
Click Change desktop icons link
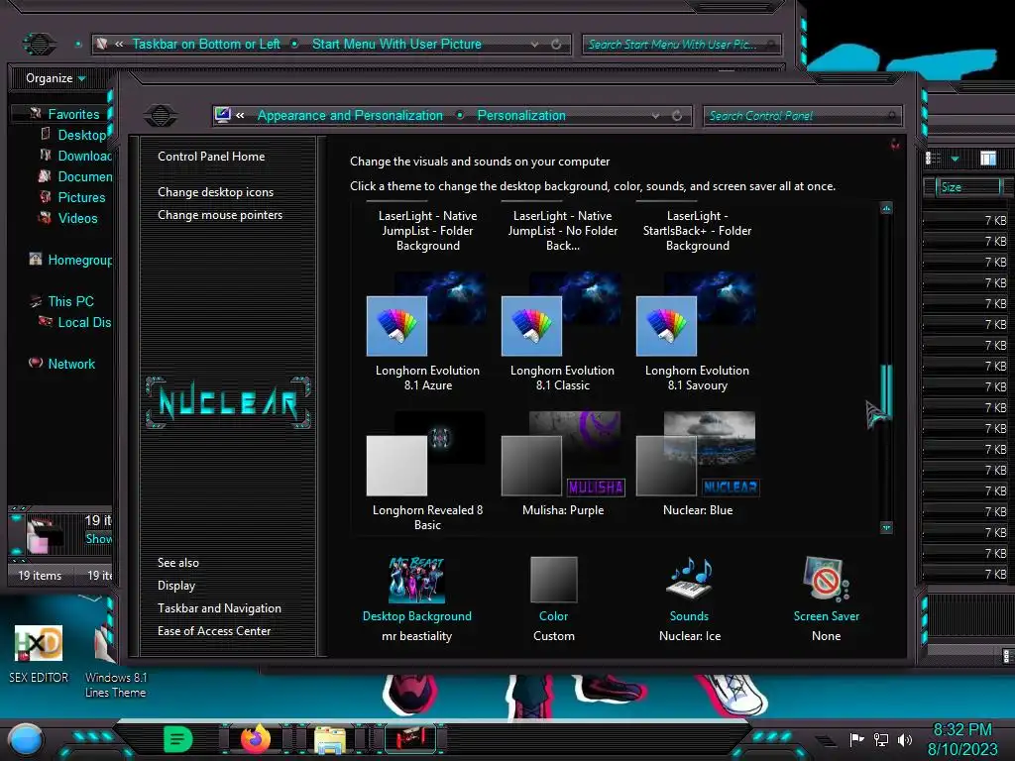(215, 192)
